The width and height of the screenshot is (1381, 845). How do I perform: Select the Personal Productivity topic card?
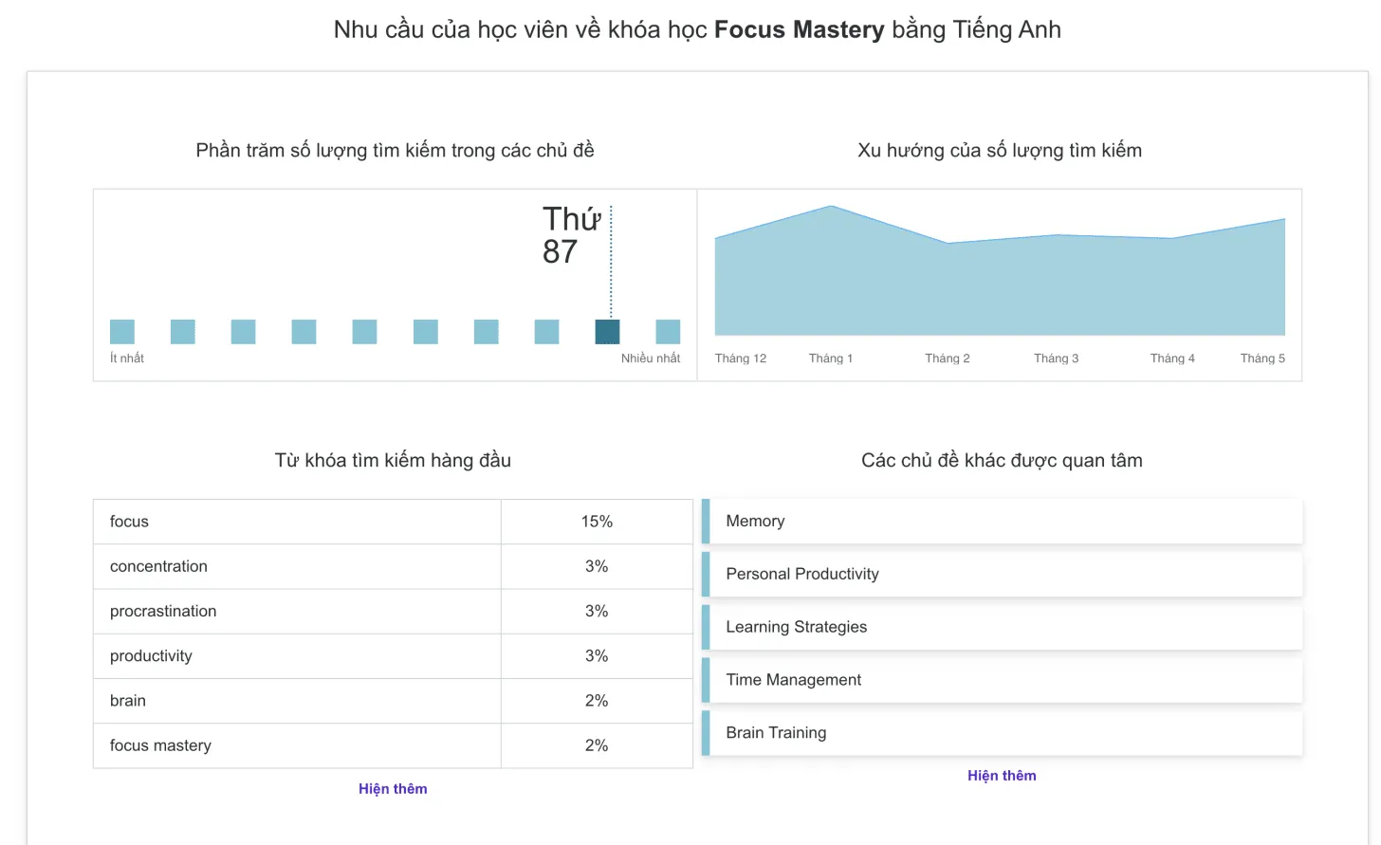point(1002,574)
